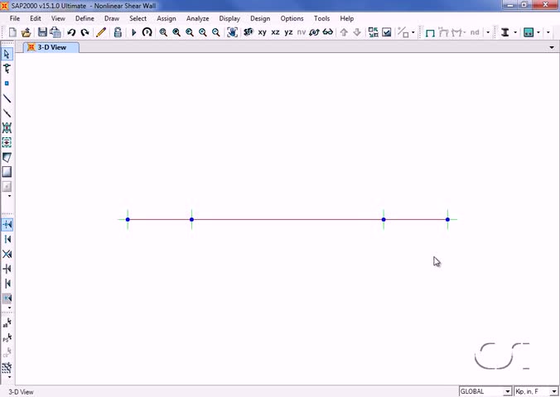Viewport: 560px width, 397px height.
Task: Refresh window using the pencil icon
Action: pos(101,32)
